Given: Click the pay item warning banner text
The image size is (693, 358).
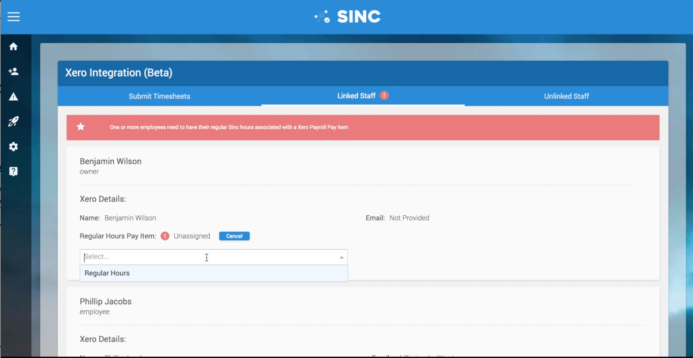Looking at the screenshot, I should point(229,127).
